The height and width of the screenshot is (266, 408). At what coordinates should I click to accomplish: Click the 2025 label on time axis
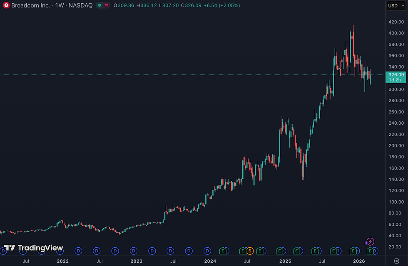(285, 261)
